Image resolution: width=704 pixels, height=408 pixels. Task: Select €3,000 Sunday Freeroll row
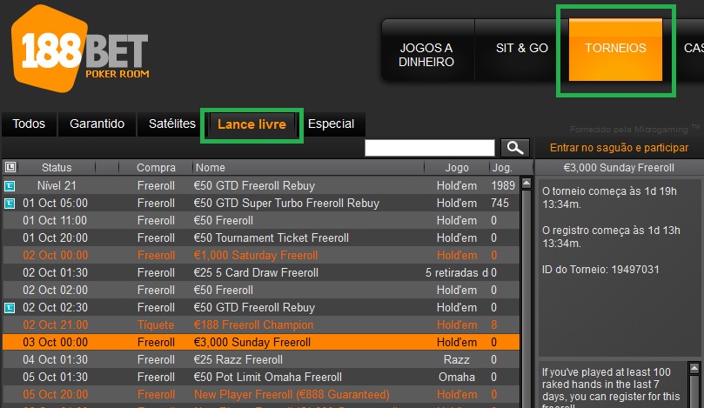point(261,343)
